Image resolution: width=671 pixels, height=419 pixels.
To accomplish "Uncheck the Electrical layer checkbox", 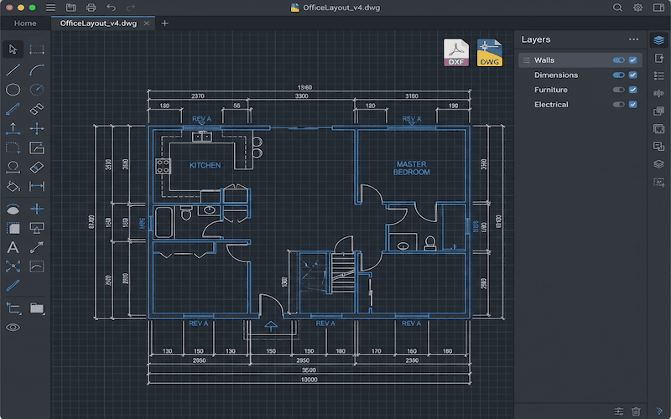I will [x=633, y=104].
